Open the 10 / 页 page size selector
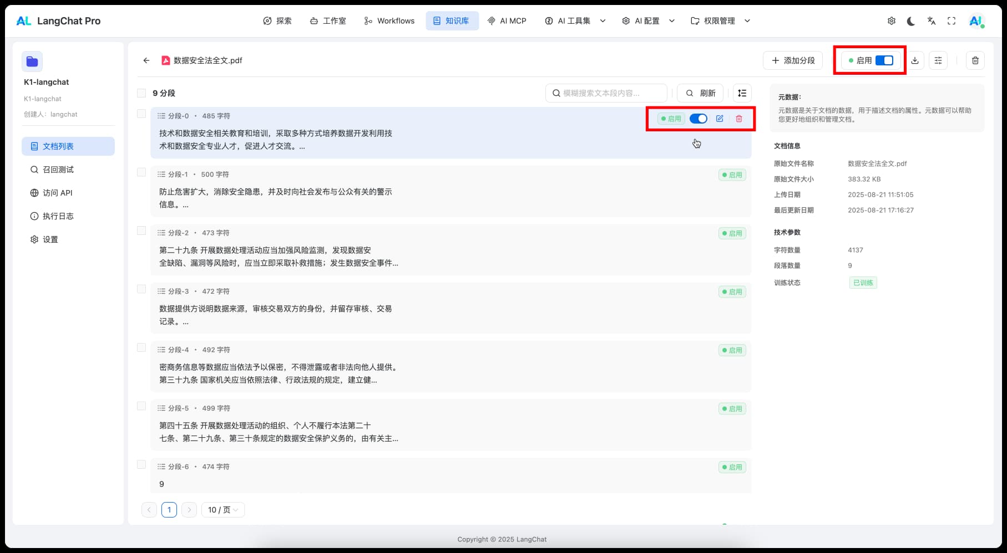This screenshot has width=1007, height=553. 223,510
